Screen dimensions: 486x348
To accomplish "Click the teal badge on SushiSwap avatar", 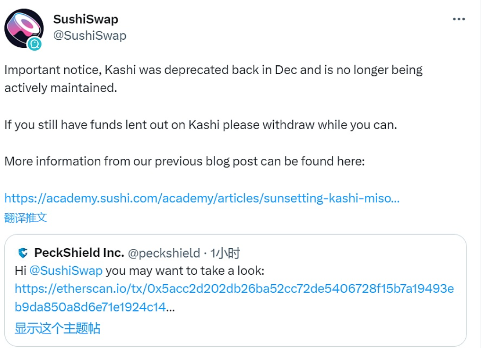I will (x=35, y=44).
